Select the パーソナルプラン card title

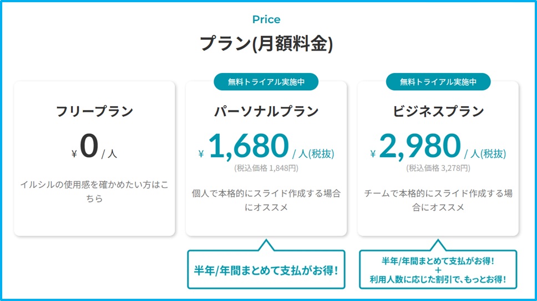click(x=266, y=111)
